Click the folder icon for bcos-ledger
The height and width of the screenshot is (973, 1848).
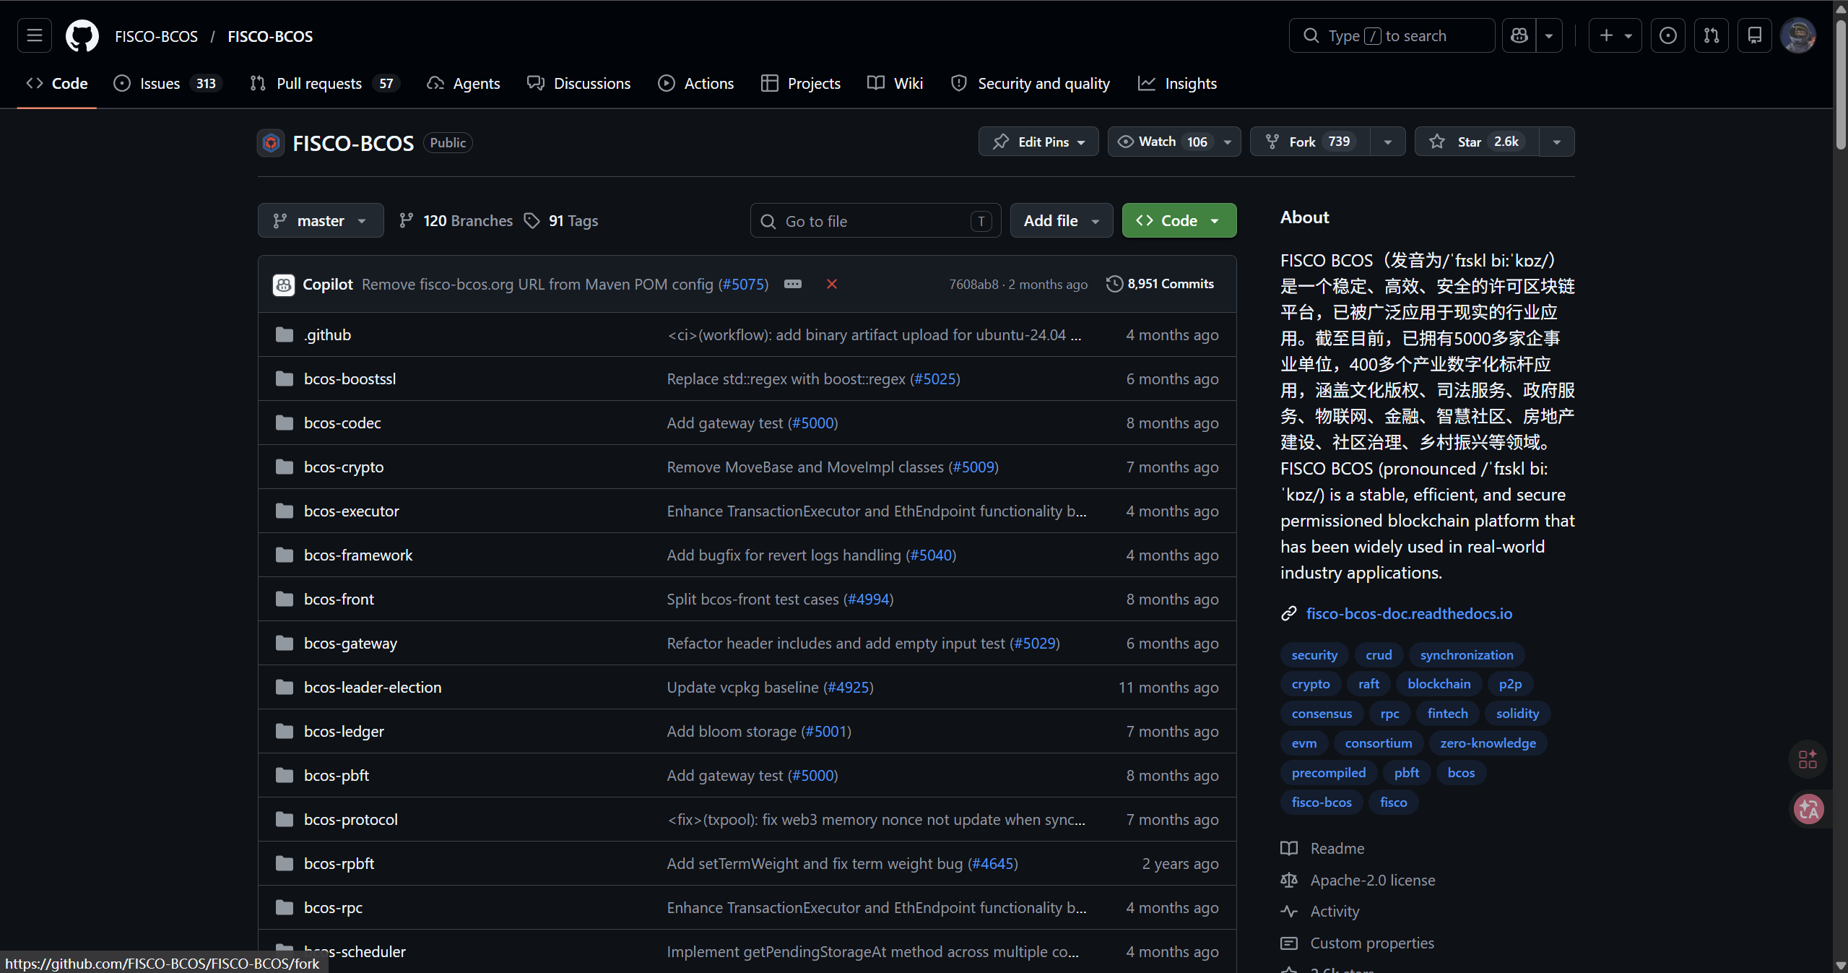point(285,731)
